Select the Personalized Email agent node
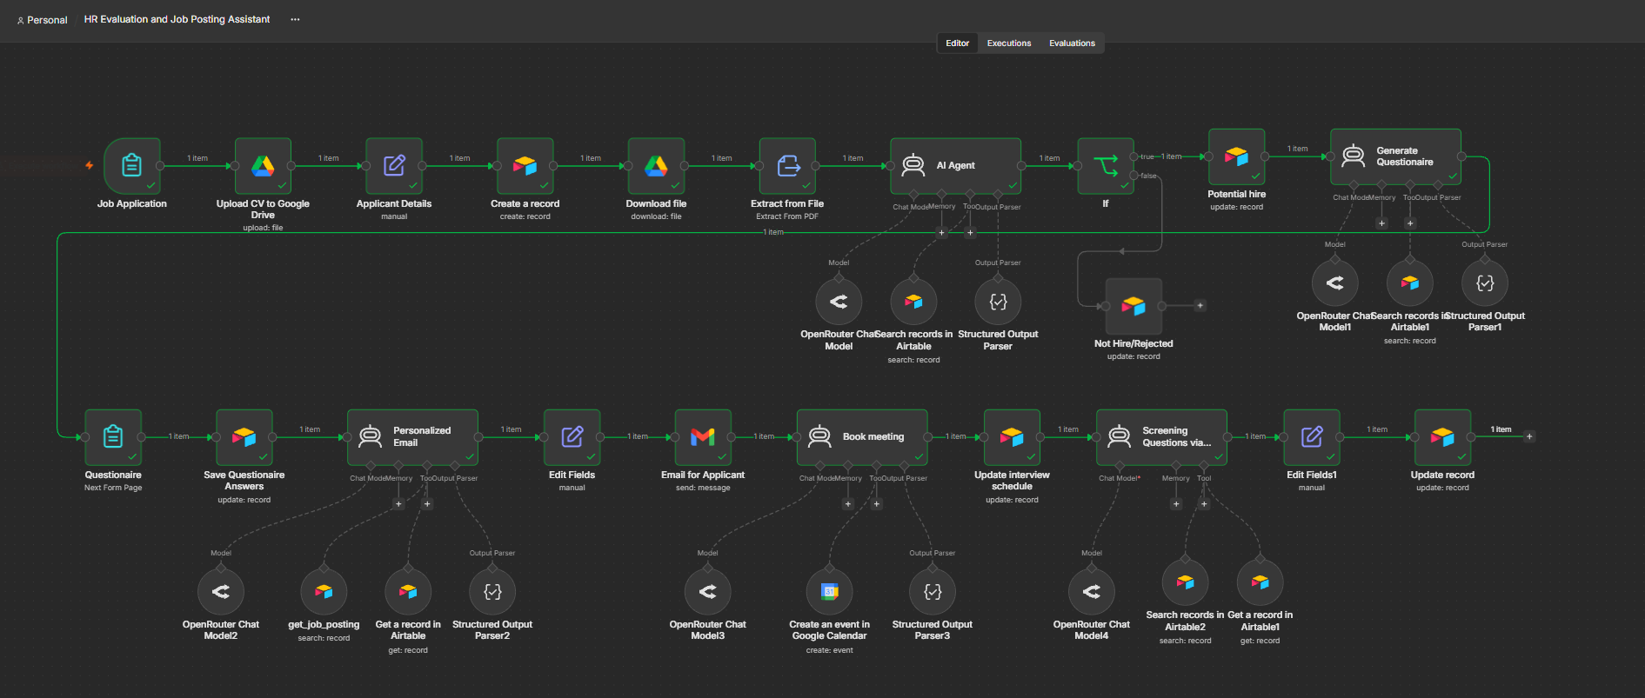The image size is (1645, 698). pyautogui.click(x=412, y=436)
